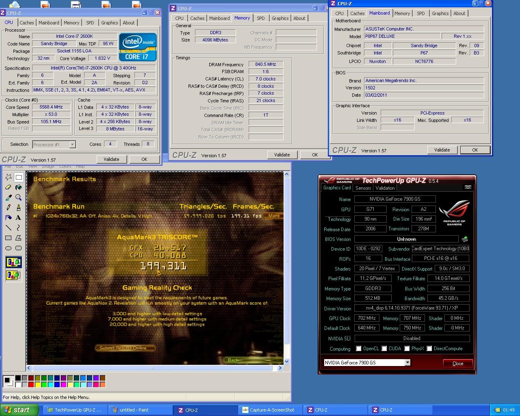Viewport: 520px width, 416px height.
Task: Select the Rounded Rectangle tool
Action: coord(19,248)
